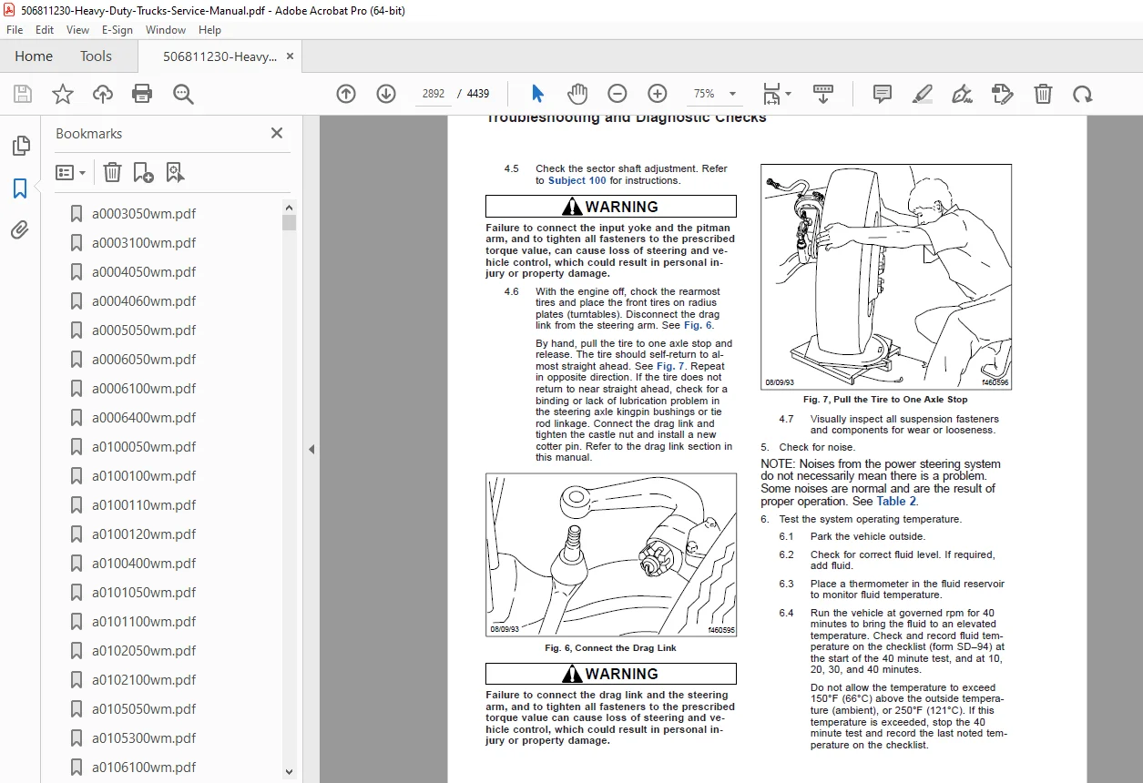Screen dimensions: 1143x783
Task: Open the sign document tool
Action: [962, 94]
